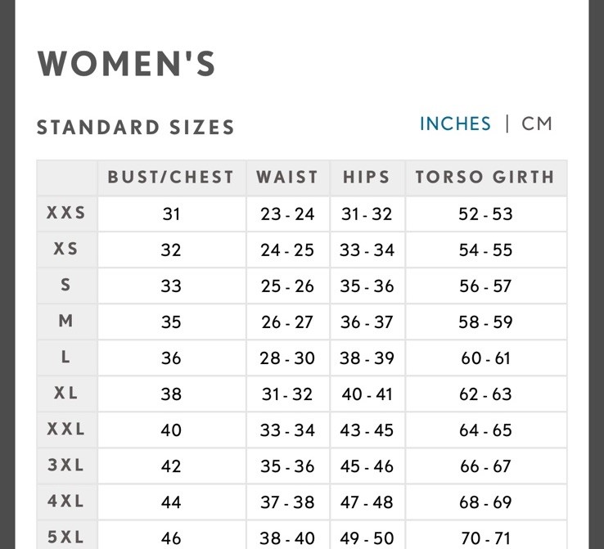Click the WOMEN'S heading

coord(127,64)
